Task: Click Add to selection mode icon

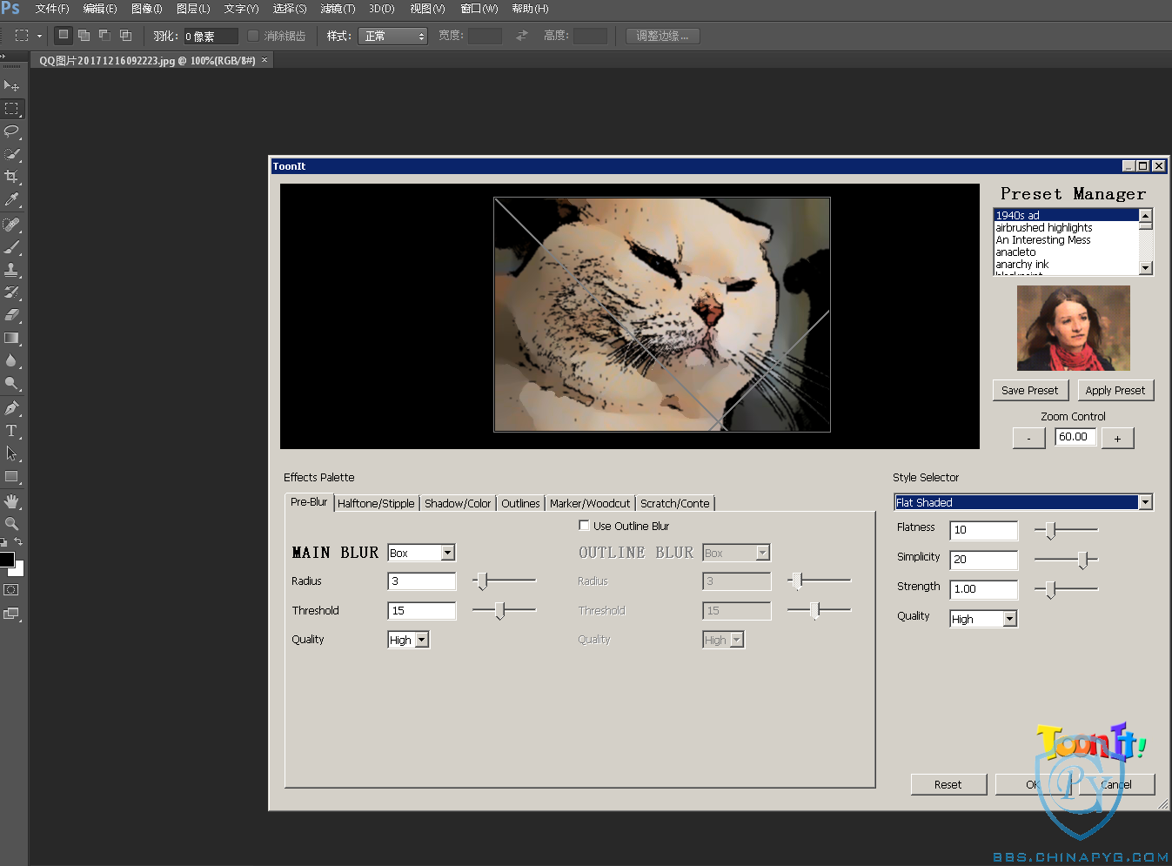Action: point(84,36)
